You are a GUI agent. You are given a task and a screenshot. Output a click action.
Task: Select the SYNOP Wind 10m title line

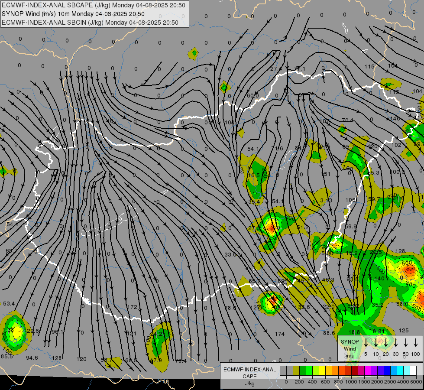point(73,14)
